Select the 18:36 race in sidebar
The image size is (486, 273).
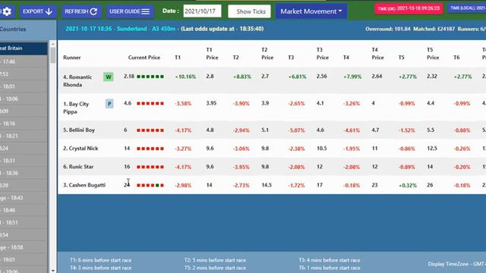click(24, 173)
